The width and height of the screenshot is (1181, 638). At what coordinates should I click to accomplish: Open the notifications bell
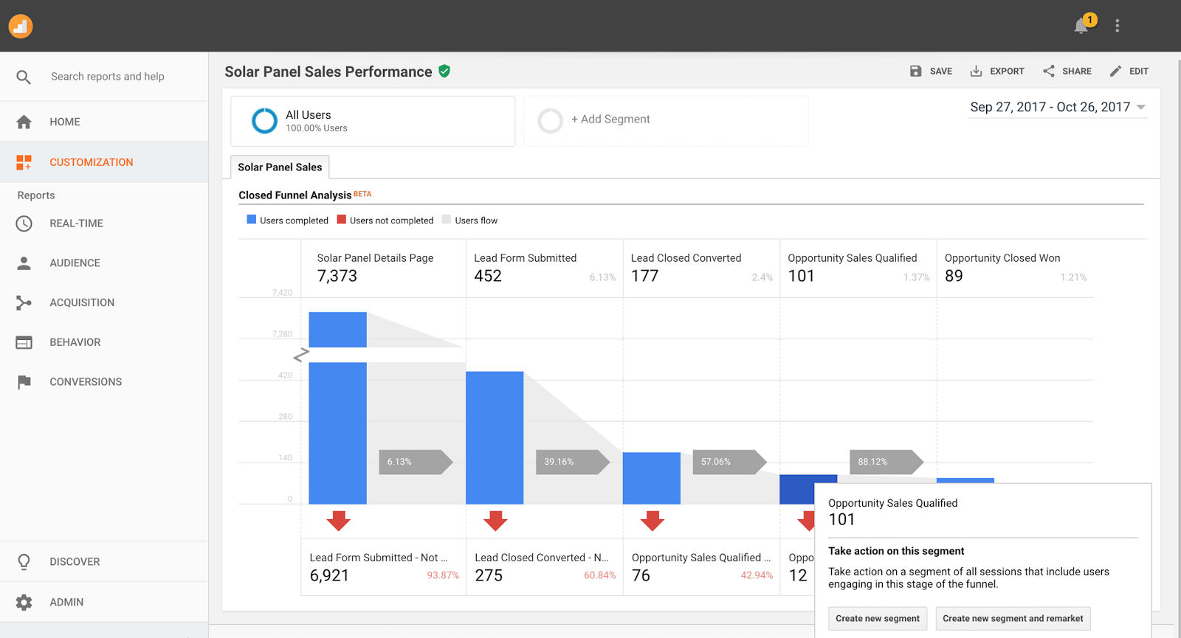coord(1081,26)
